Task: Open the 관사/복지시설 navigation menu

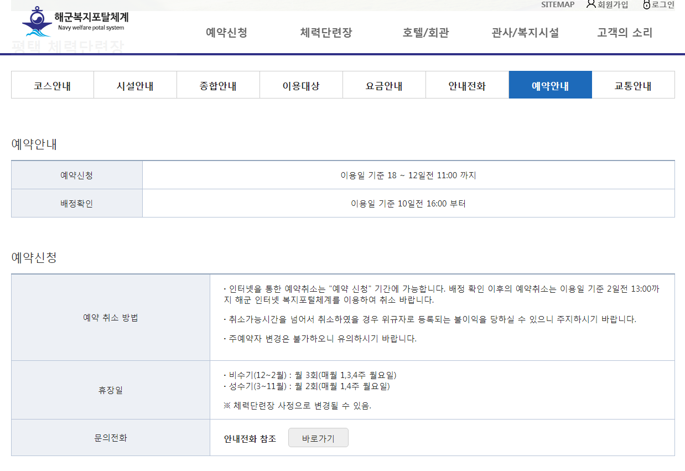Action: pos(524,33)
